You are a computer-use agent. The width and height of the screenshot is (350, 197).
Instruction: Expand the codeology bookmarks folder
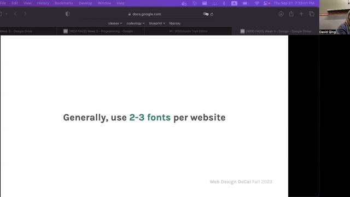coord(136,23)
